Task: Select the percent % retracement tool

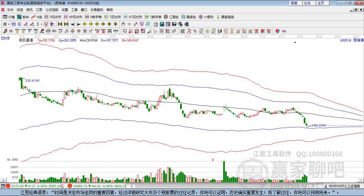Action: (195, 31)
